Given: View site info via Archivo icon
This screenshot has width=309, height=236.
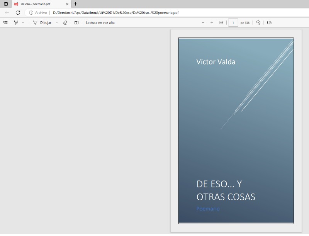Looking at the screenshot, I should click(x=31, y=13).
